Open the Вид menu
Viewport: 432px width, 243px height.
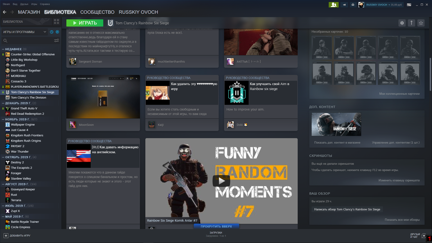15,4
